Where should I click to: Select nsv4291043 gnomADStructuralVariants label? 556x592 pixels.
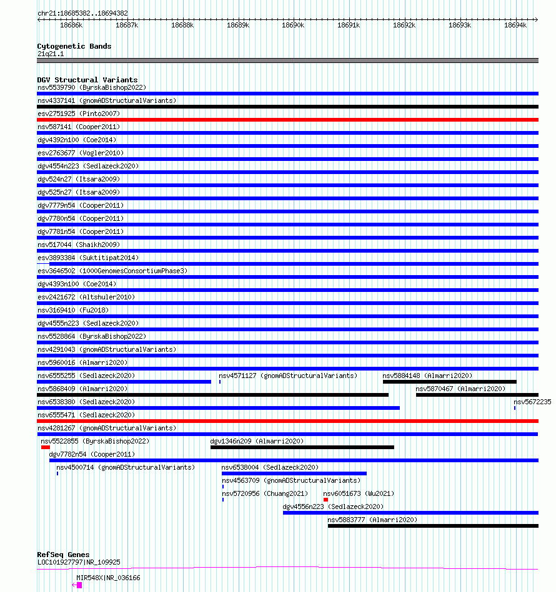click(107, 349)
